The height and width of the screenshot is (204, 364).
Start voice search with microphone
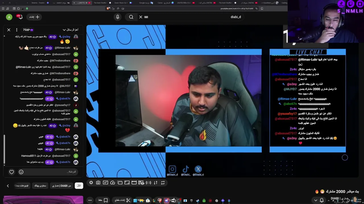point(118,17)
